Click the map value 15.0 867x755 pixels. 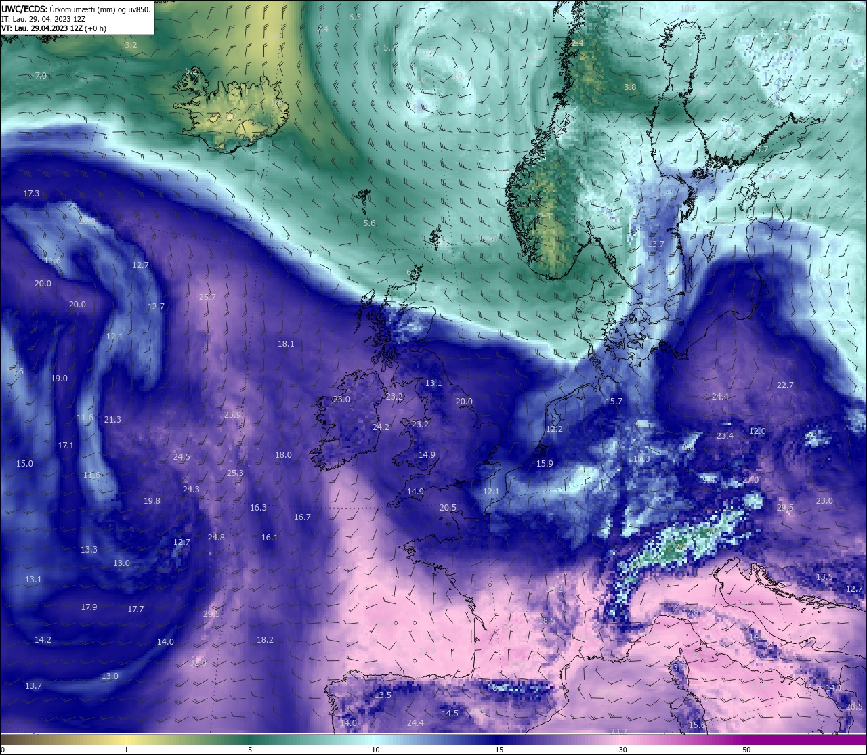point(24,464)
